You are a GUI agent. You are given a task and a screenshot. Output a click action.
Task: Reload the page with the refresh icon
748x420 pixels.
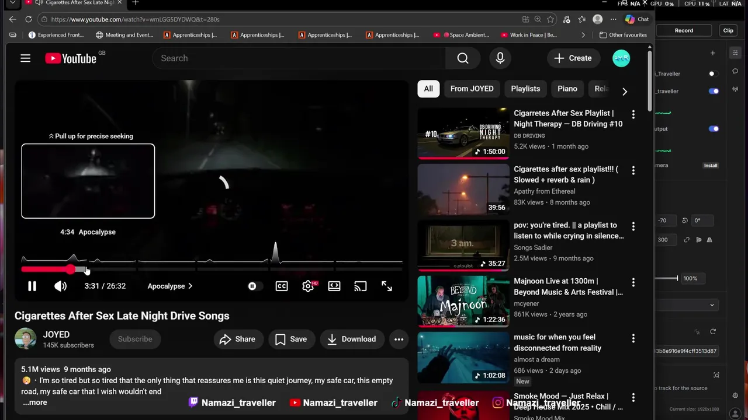tap(28, 19)
